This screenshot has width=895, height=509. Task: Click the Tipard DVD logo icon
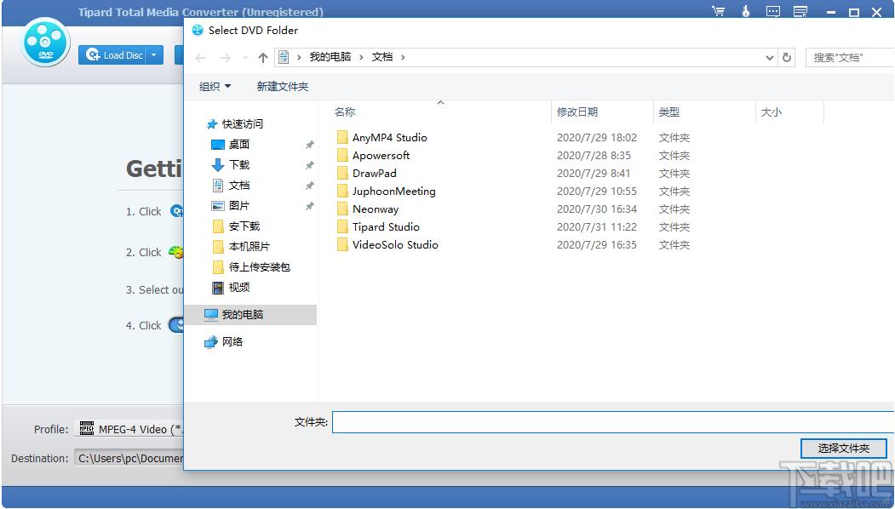[x=45, y=42]
